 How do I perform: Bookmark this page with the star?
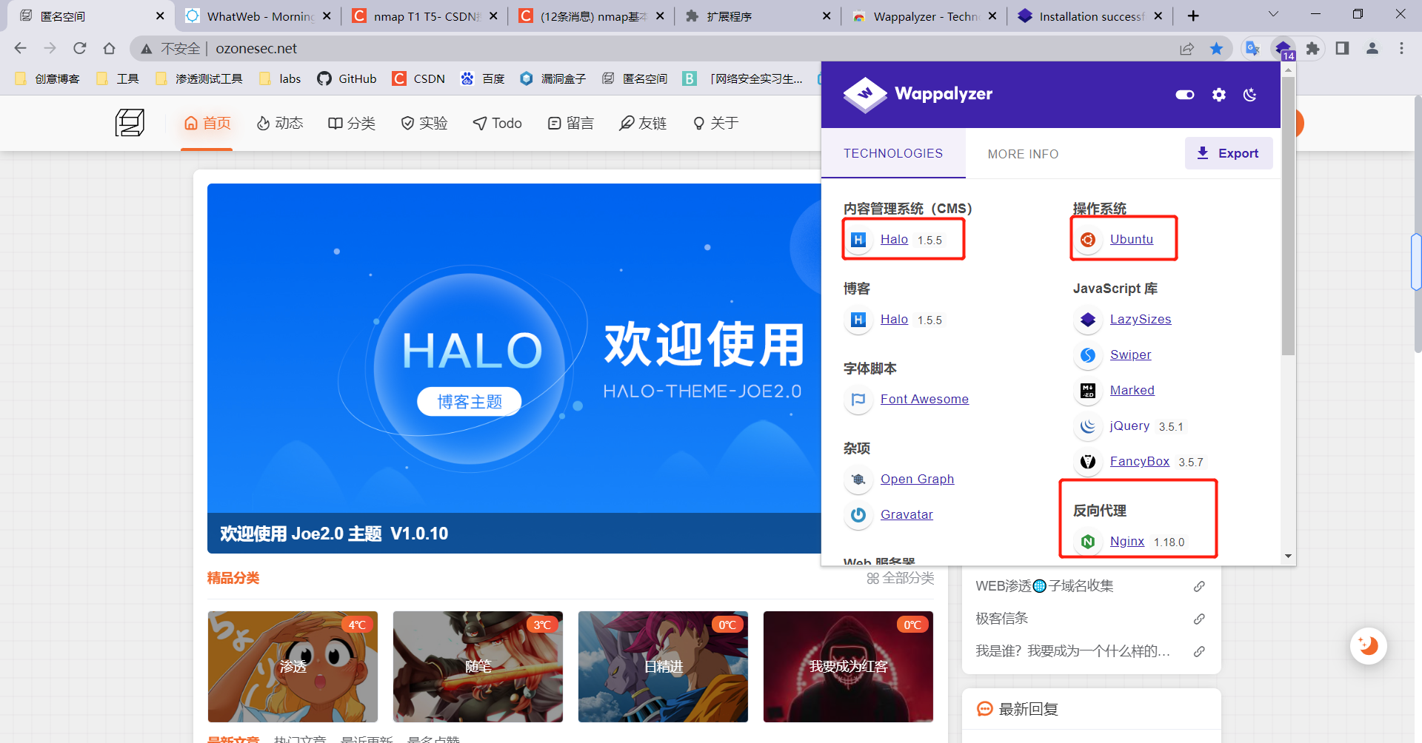point(1216,48)
